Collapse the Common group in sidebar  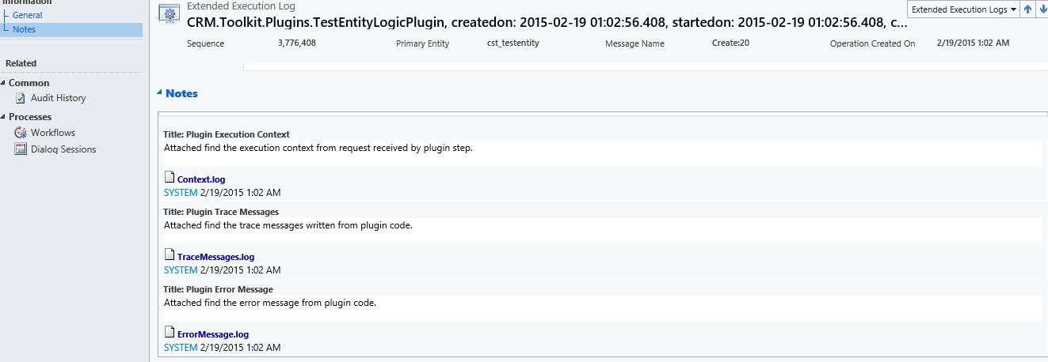coord(4,83)
